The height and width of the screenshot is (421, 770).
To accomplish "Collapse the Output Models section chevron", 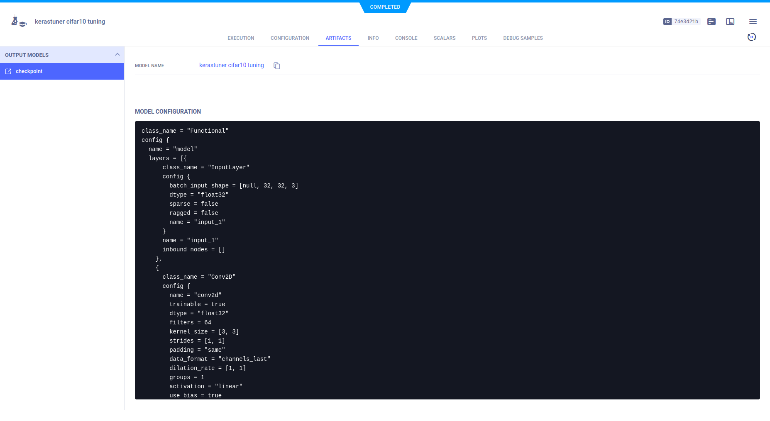I will coord(117,55).
